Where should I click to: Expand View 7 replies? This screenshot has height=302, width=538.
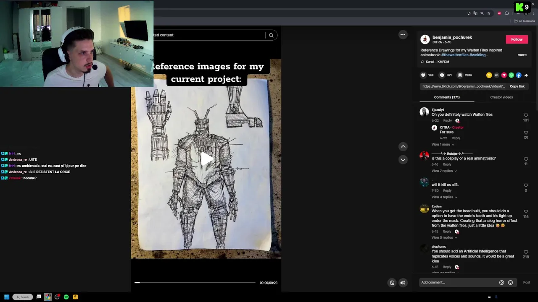[444, 171]
